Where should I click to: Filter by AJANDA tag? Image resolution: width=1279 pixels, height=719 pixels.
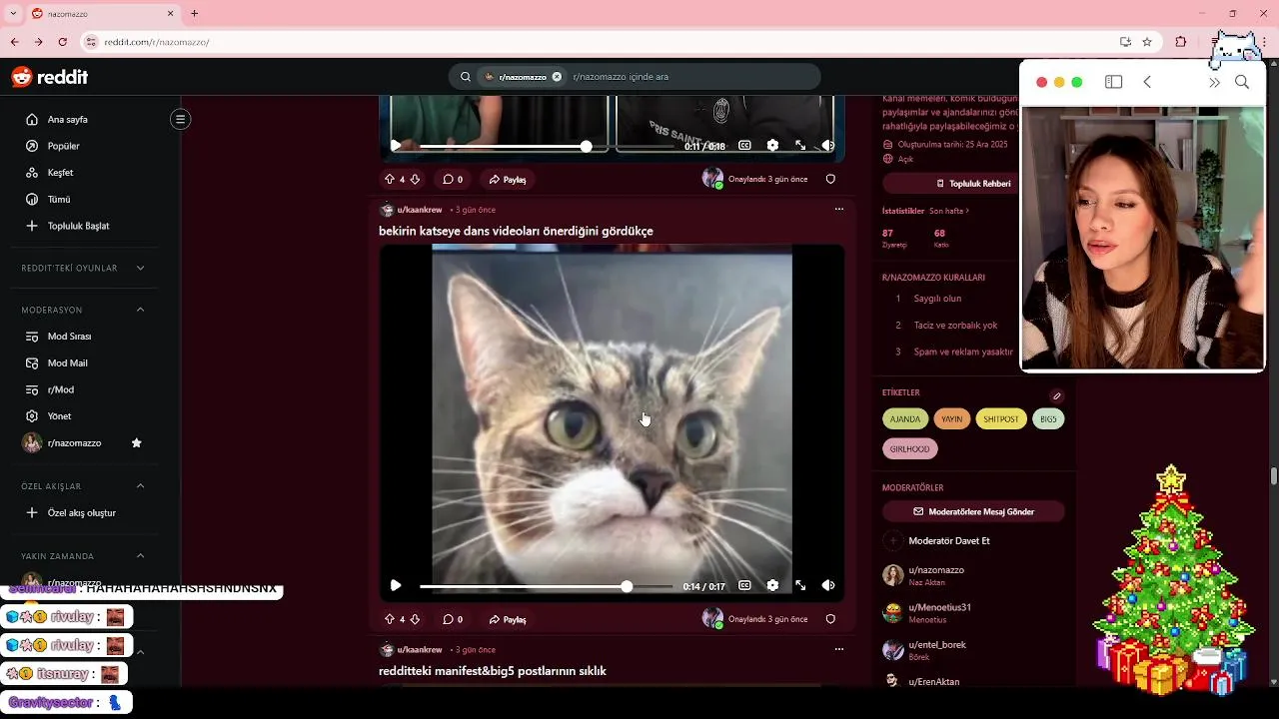click(x=905, y=419)
